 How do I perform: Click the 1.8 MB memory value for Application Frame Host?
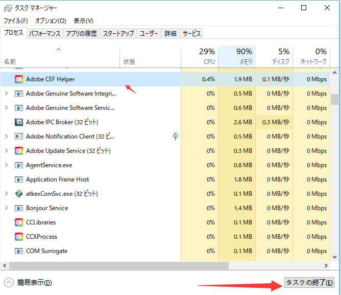[243, 179]
